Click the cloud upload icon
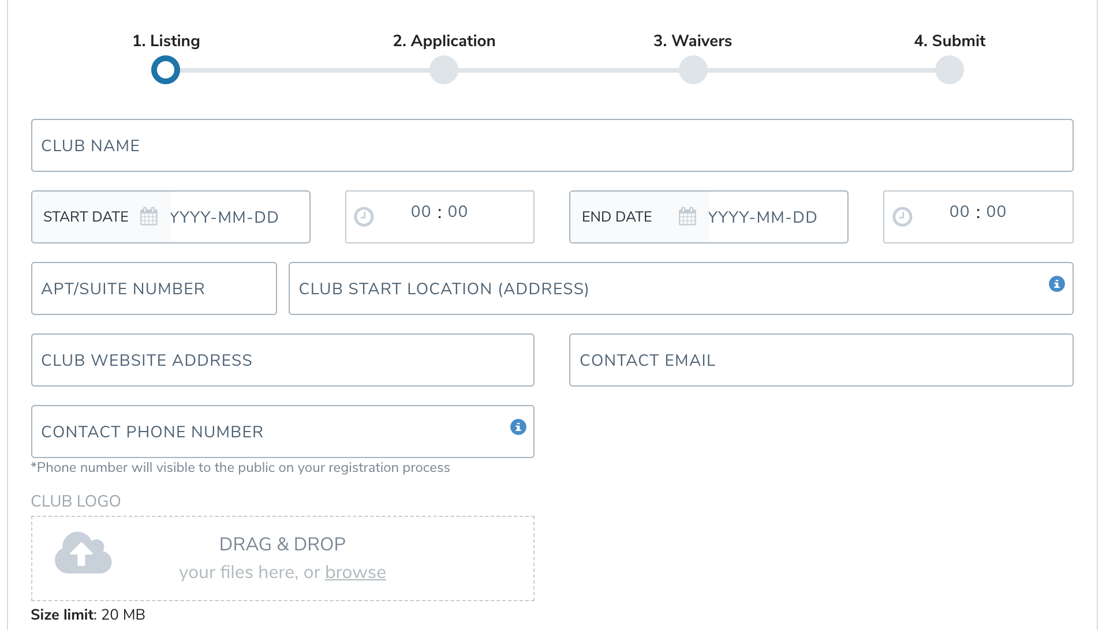The height and width of the screenshot is (630, 1106). pos(83,553)
